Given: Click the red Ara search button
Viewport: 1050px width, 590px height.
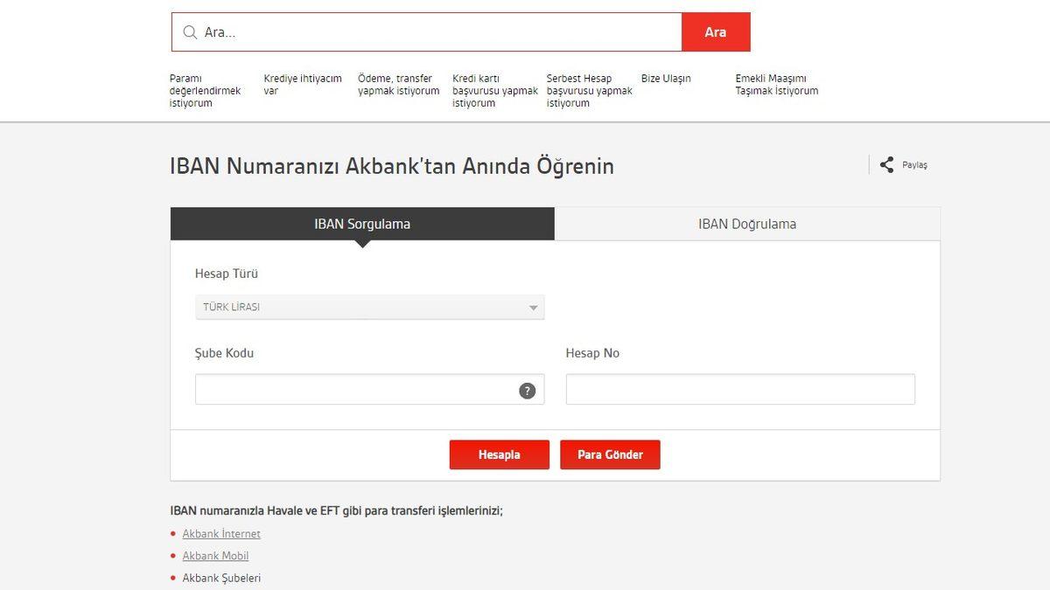Looking at the screenshot, I should tap(716, 31).
